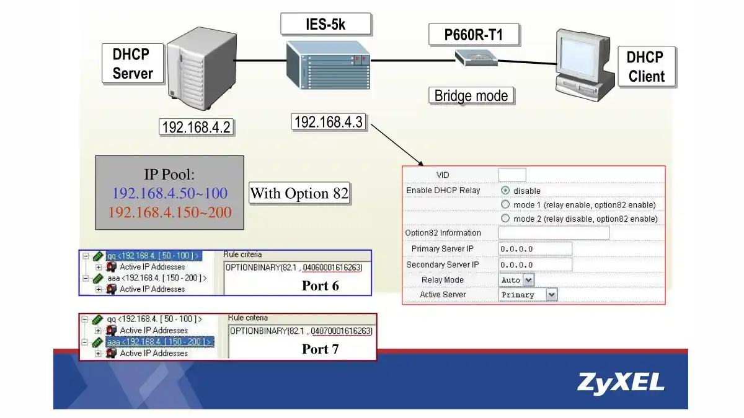Viewport: 744px width, 418px height.
Task: Select mode 1 relay enable radio button
Action: (x=505, y=204)
